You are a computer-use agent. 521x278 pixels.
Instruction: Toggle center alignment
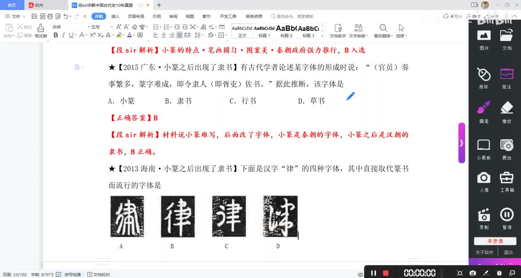(x=164, y=35)
